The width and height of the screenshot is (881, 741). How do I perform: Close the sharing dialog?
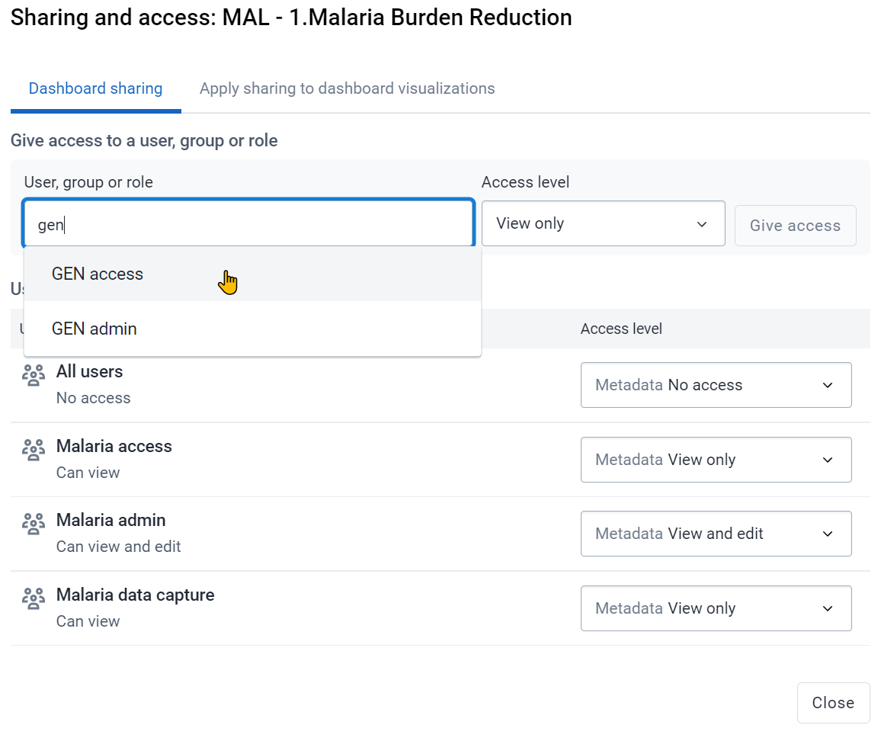point(833,703)
